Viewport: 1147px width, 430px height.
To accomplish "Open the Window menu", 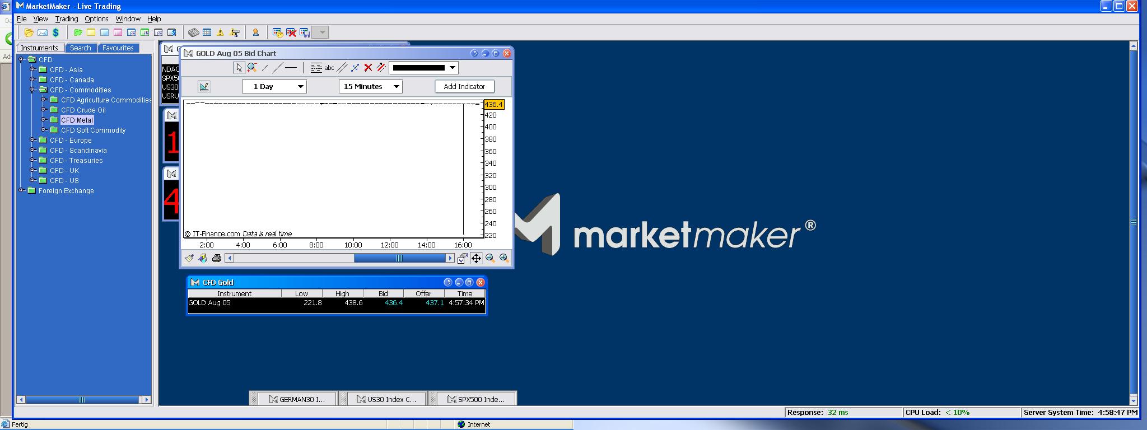I will tap(128, 19).
